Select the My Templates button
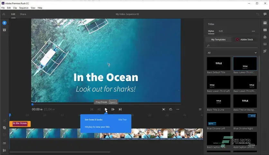Image resolution: width=269 pixels, height=155 pixels. [218, 39]
